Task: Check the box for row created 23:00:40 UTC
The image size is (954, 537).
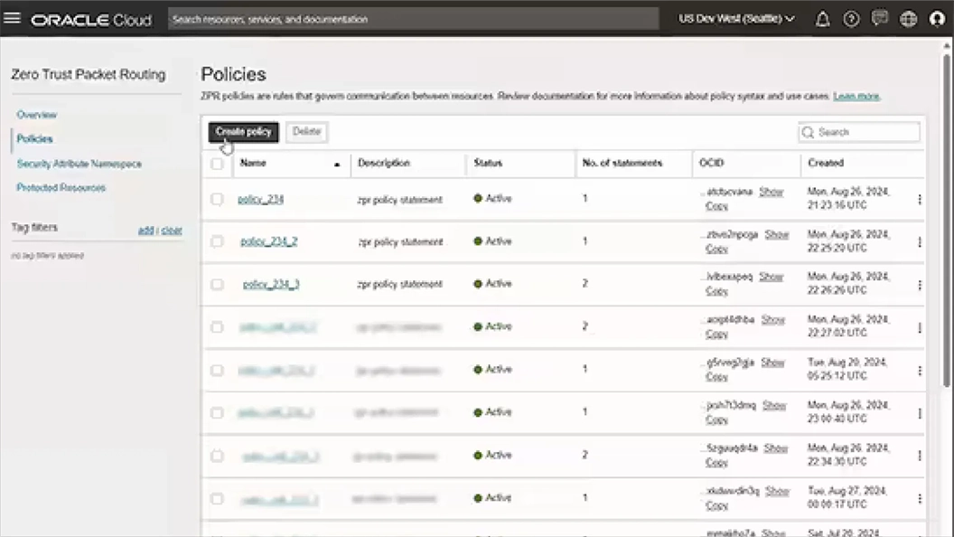Action: pos(217,413)
